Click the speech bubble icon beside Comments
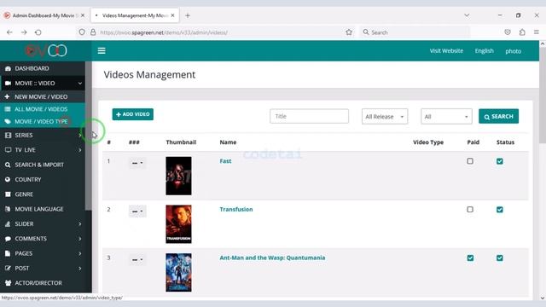 tap(8, 239)
